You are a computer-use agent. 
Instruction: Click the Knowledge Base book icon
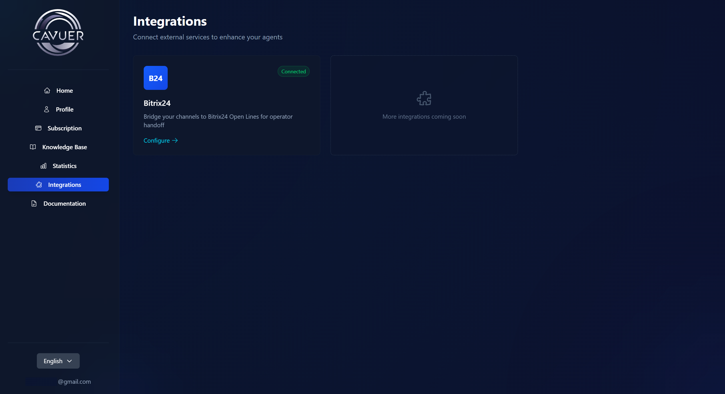click(x=33, y=147)
